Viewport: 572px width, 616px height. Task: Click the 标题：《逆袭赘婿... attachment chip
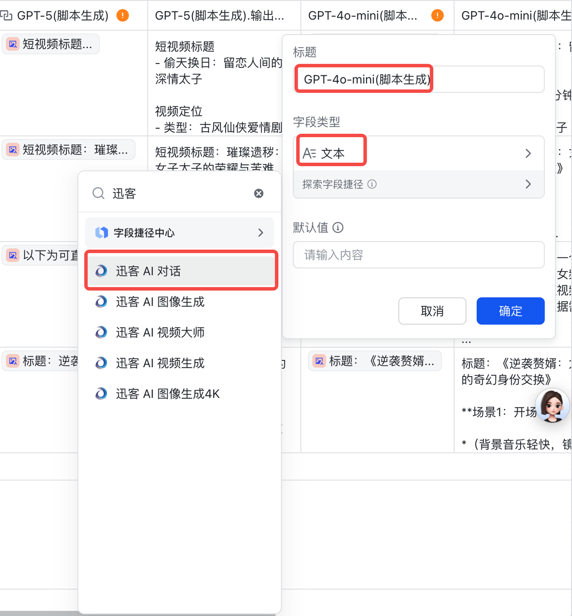click(x=375, y=361)
